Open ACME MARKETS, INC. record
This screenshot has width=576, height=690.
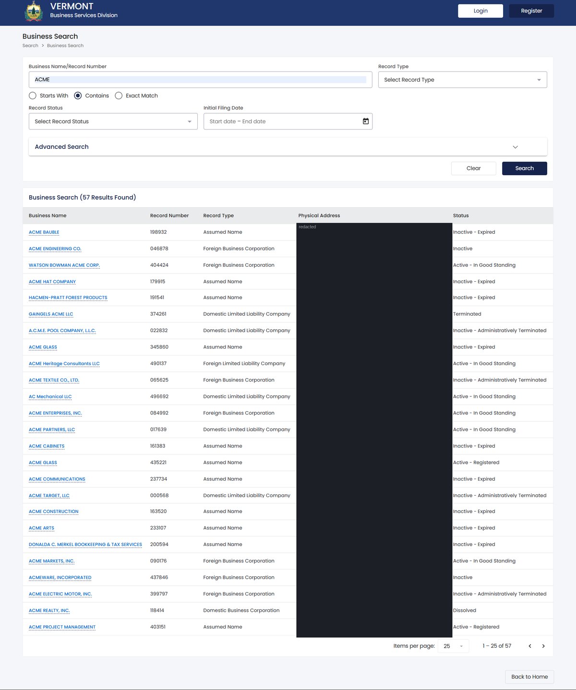click(x=52, y=561)
